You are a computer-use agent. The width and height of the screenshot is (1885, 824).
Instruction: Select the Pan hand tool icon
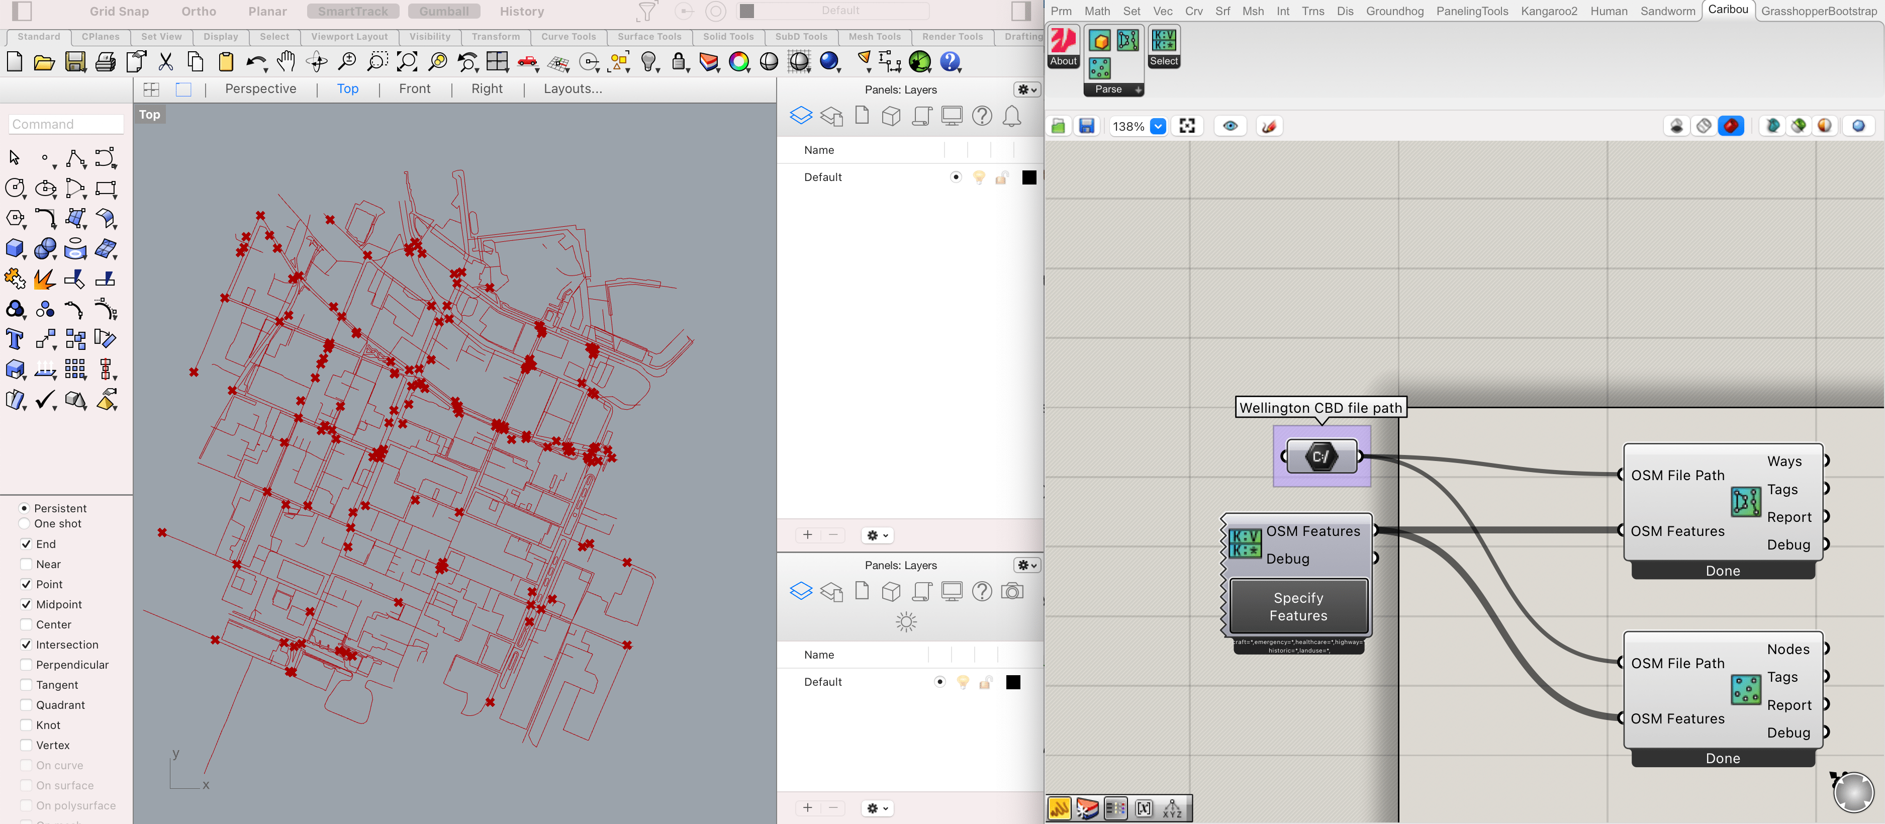pos(286,62)
